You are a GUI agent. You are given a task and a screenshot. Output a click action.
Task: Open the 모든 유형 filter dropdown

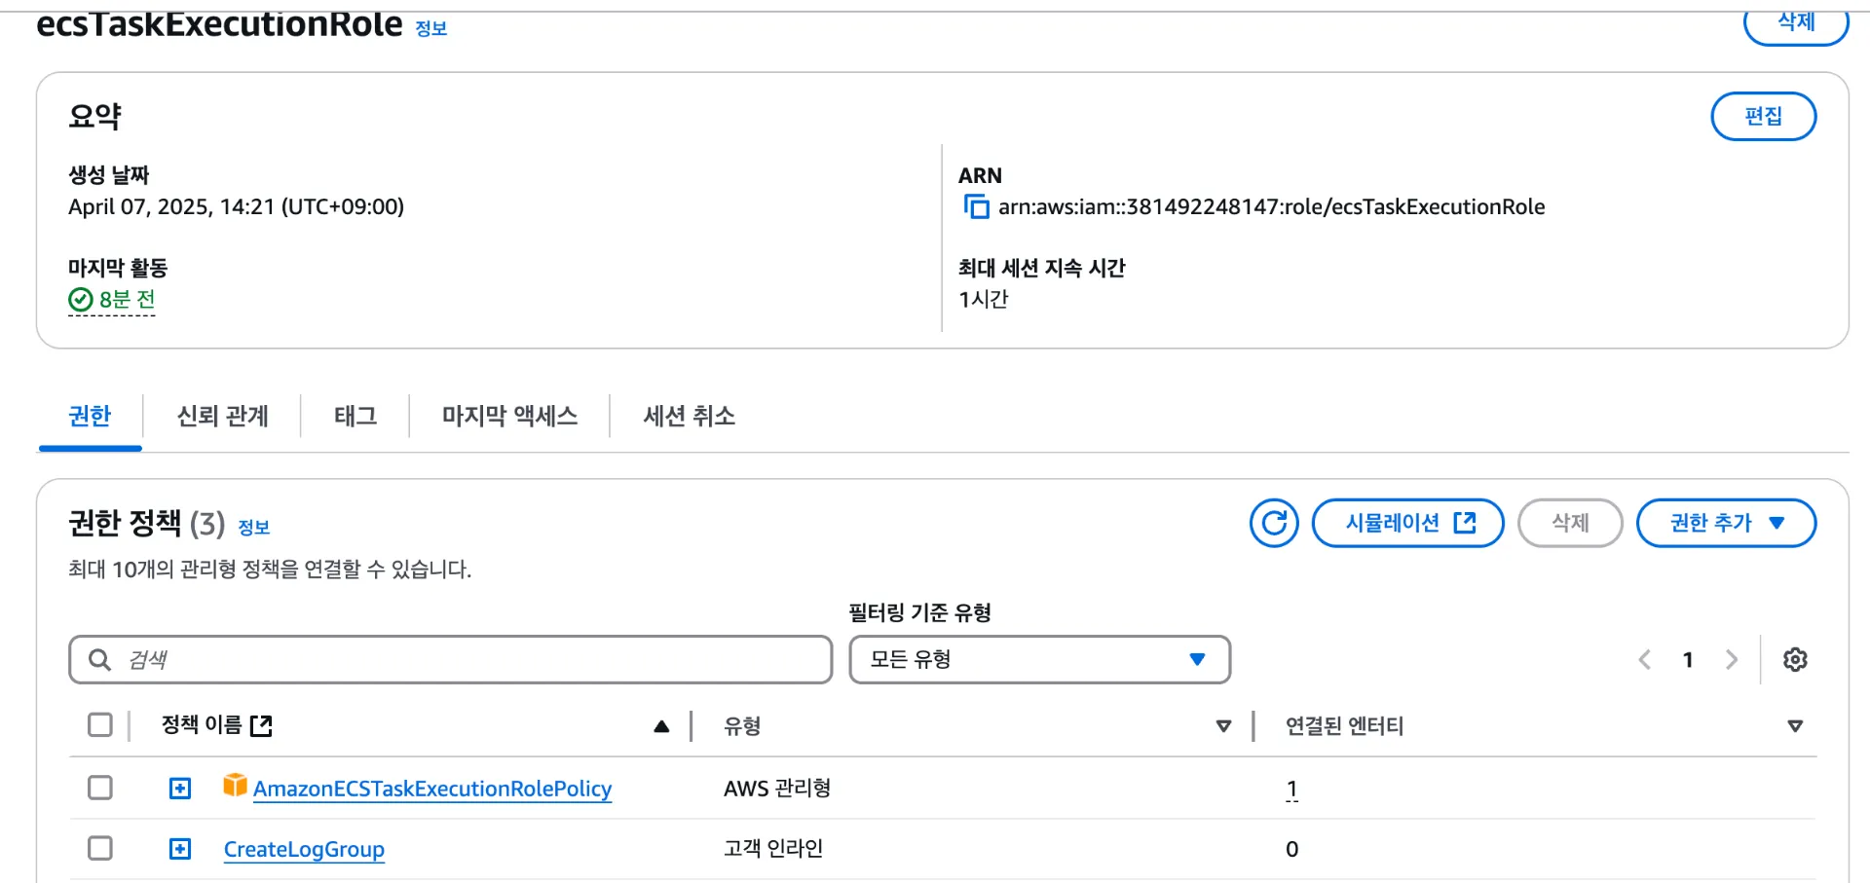pos(1039,660)
